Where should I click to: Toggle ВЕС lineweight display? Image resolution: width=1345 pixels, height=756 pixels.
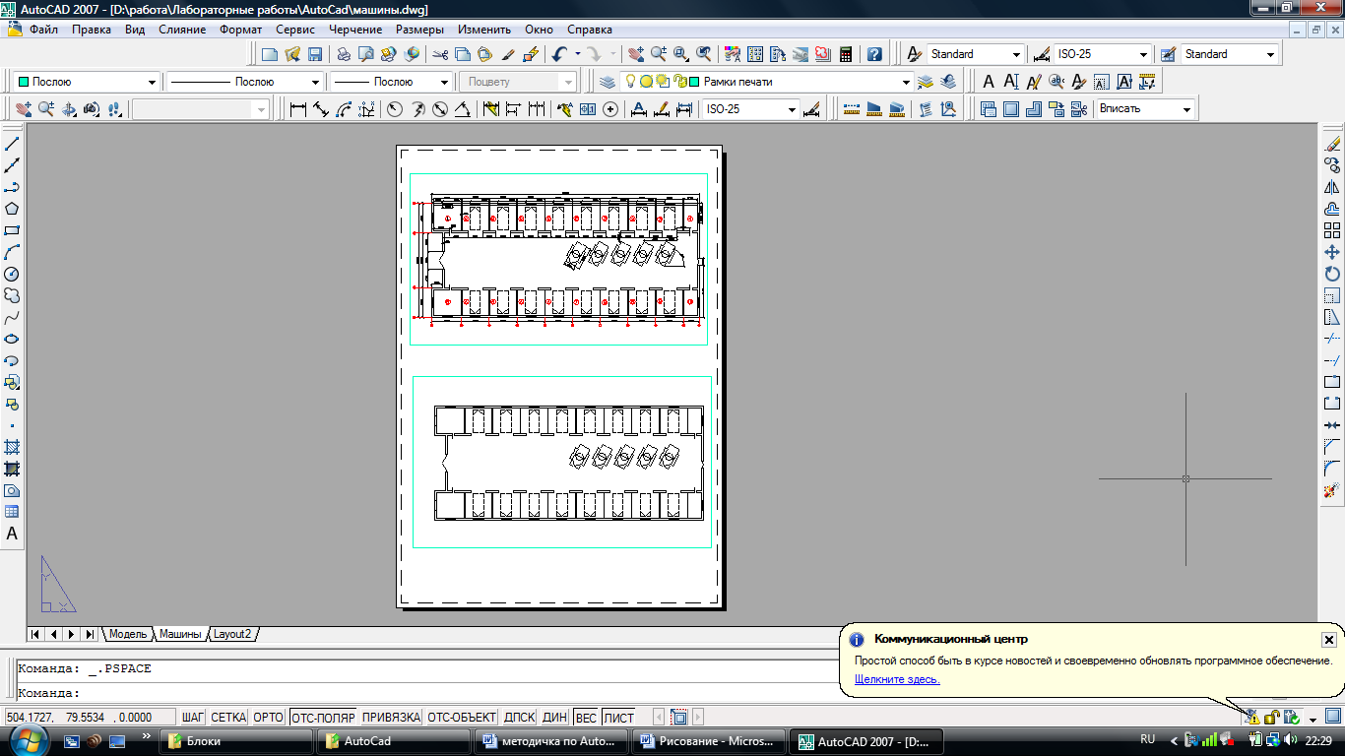[586, 718]
